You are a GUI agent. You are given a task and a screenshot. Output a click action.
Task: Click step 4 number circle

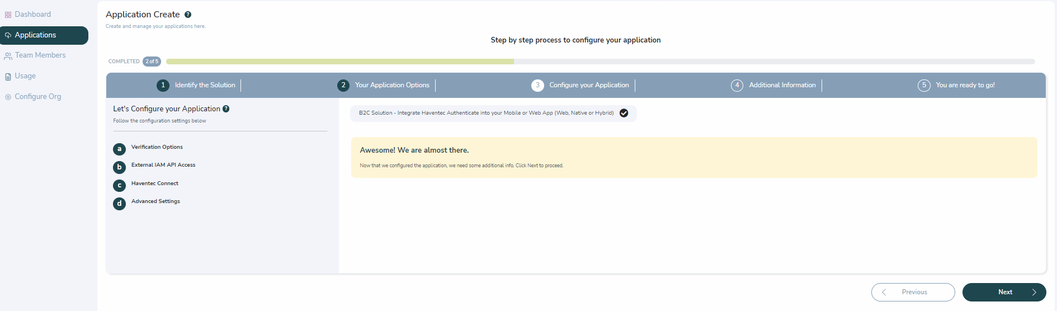pos(737,85)
